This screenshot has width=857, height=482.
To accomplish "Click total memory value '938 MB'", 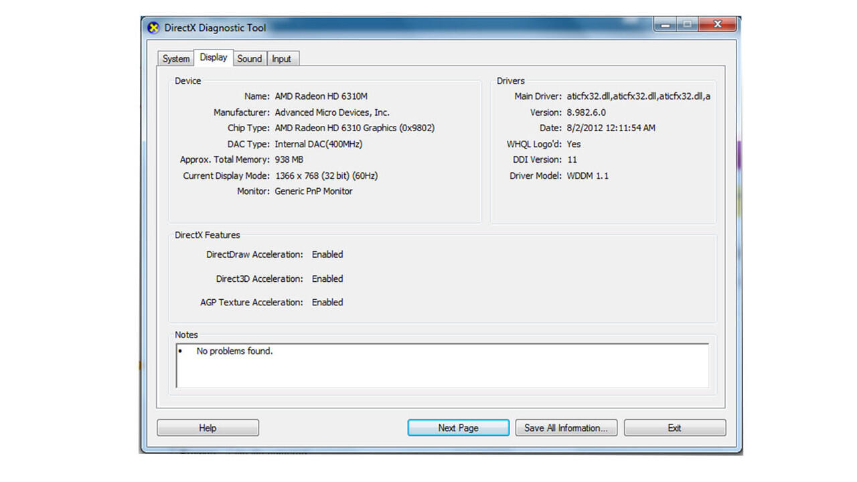I will (x=289, y=159).
